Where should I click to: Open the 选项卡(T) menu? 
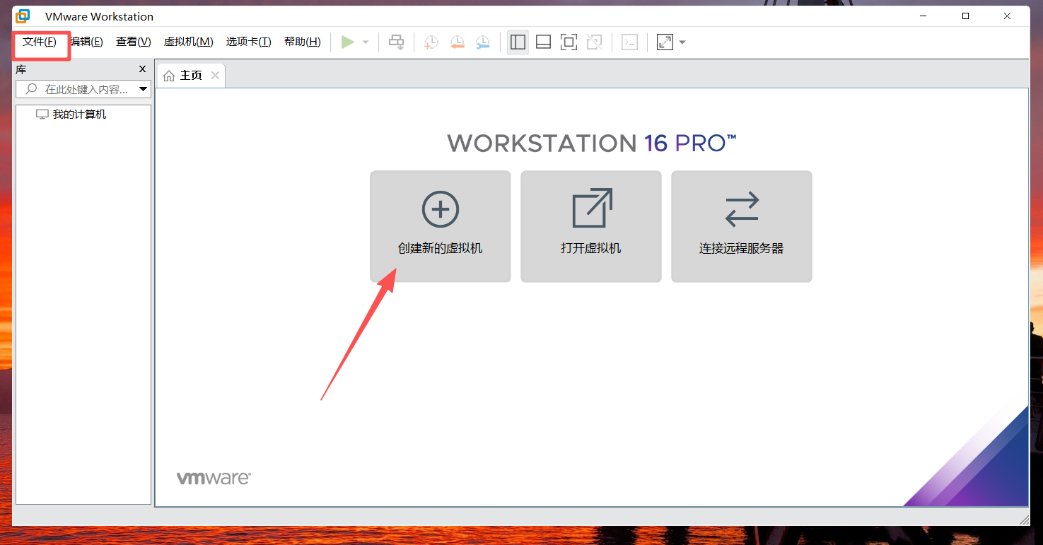click(248, 42)
